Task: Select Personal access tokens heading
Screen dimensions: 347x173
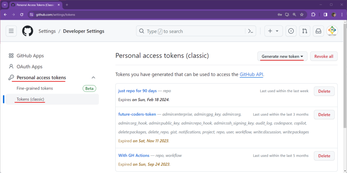Action: pyautogui.click(x=41, y=77)
